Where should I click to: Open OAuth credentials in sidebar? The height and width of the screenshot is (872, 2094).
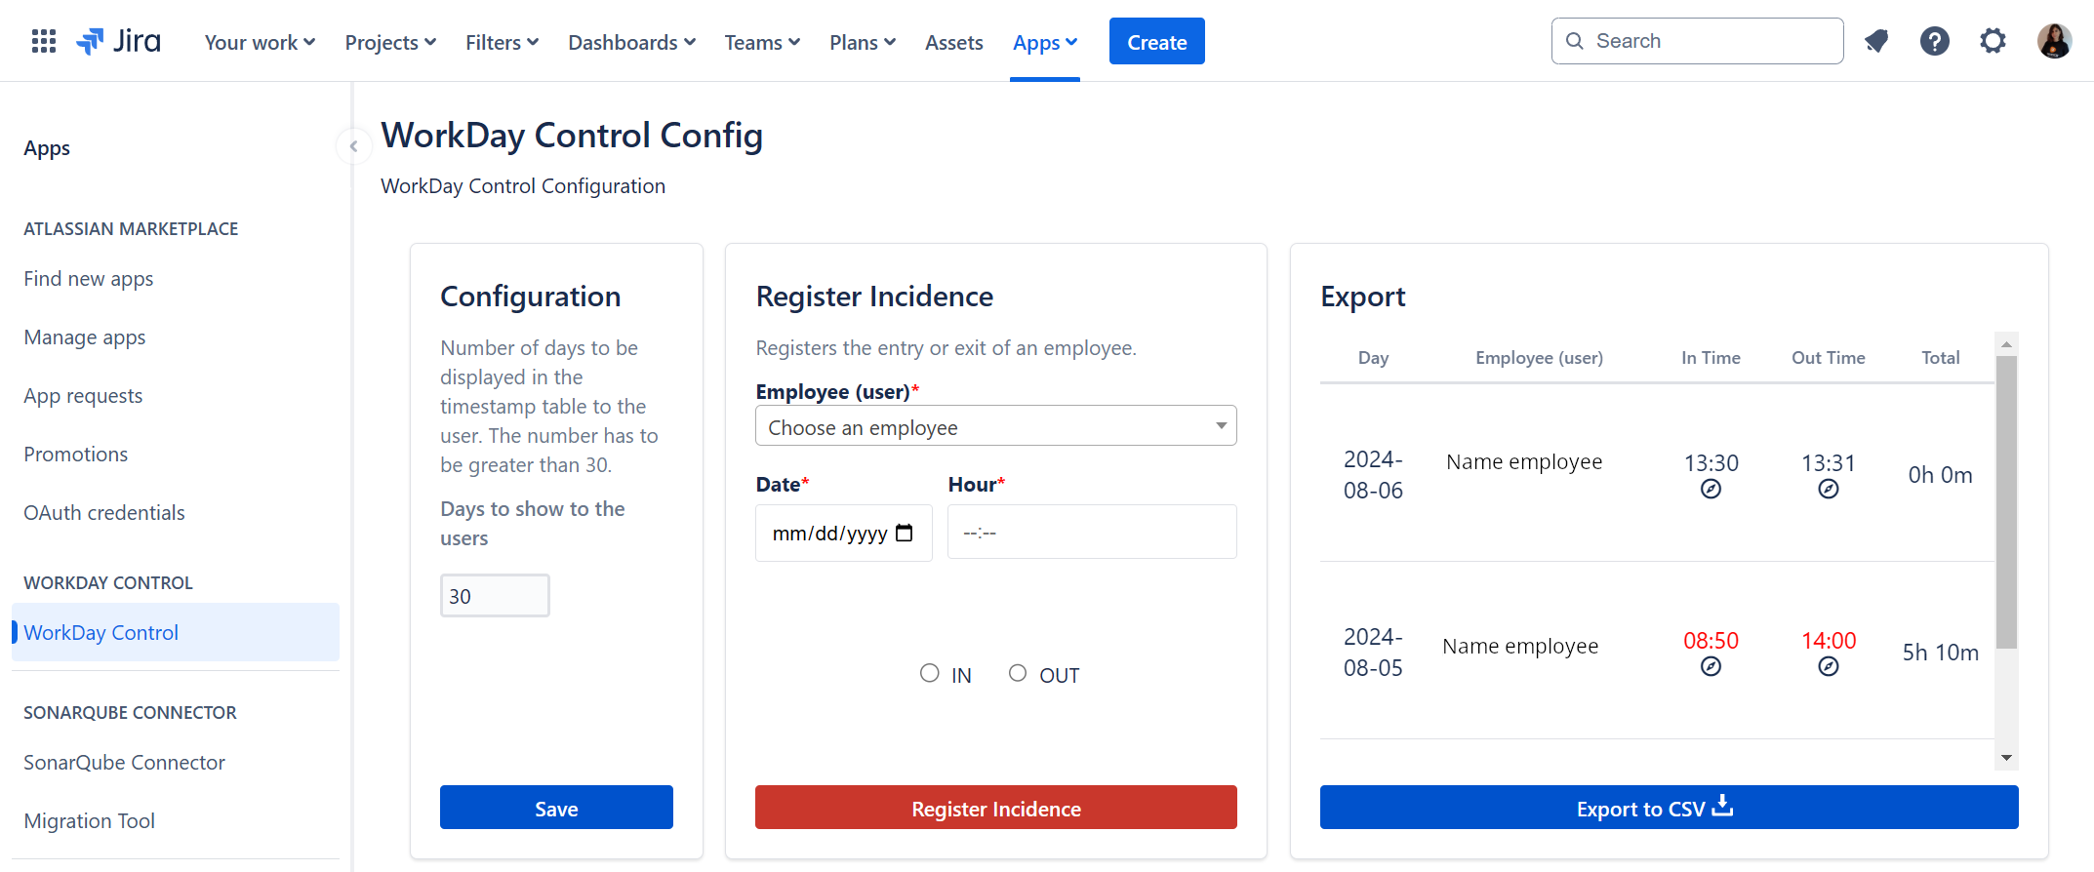[104, 513]
